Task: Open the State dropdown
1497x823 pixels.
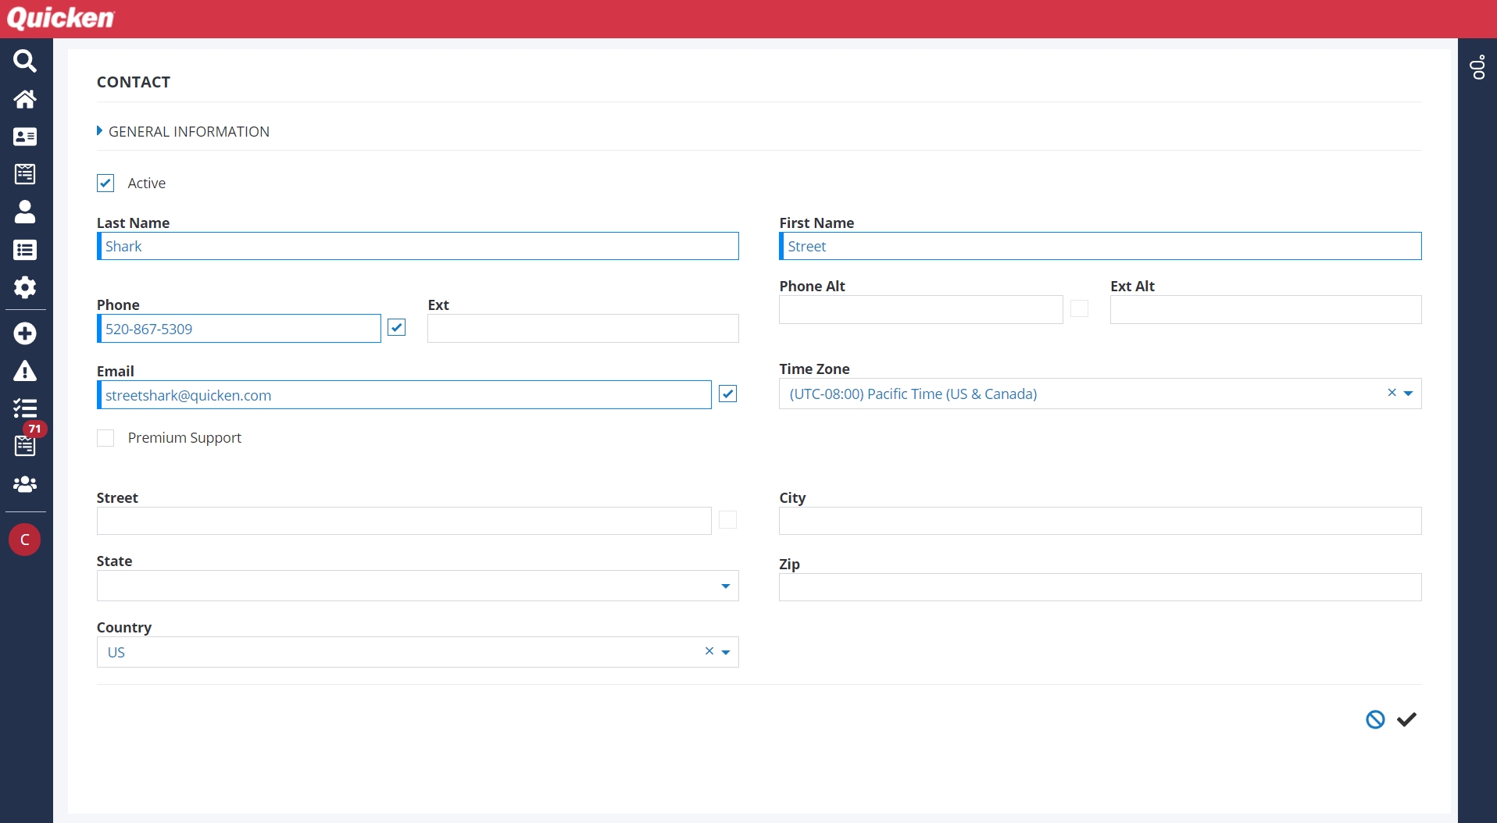Action: point(725,586)
